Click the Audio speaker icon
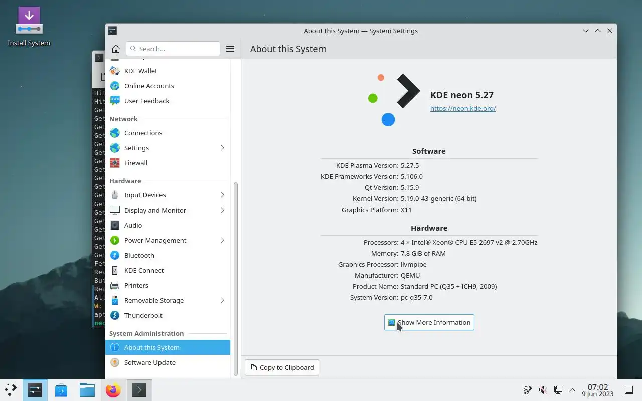Screen dimensions: 642x401 click(x=115, y=225)
